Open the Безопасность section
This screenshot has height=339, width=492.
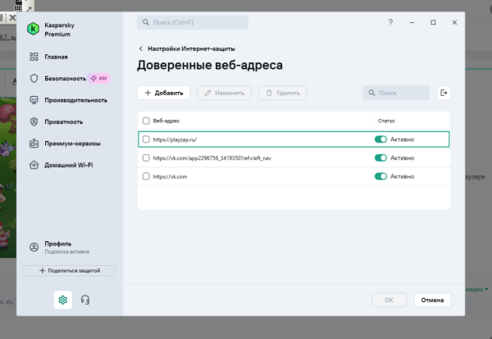[65, 79]
